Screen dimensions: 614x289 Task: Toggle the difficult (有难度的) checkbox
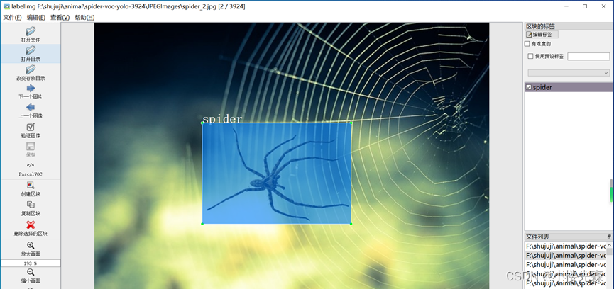(527, 44)
